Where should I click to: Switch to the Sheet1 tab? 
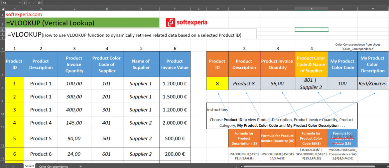tap(30, 166)
